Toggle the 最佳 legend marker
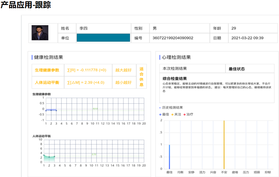 (161, 114)
